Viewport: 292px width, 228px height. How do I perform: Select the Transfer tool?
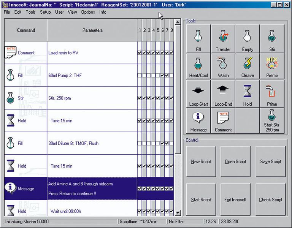(223, 39)
